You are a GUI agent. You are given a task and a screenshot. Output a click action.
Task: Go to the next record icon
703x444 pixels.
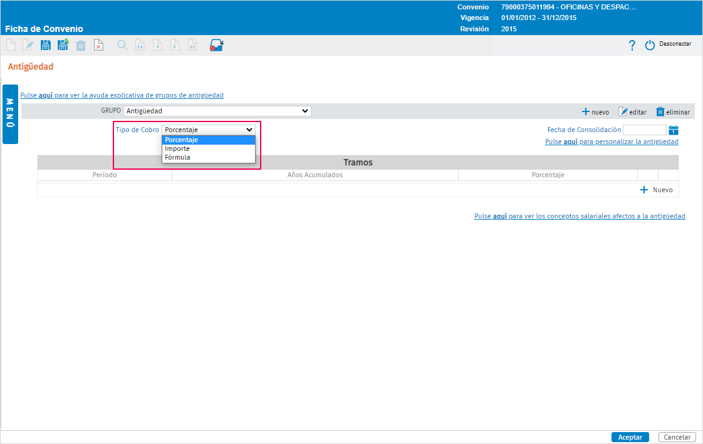pyautogui.click(x=175, y=45)
